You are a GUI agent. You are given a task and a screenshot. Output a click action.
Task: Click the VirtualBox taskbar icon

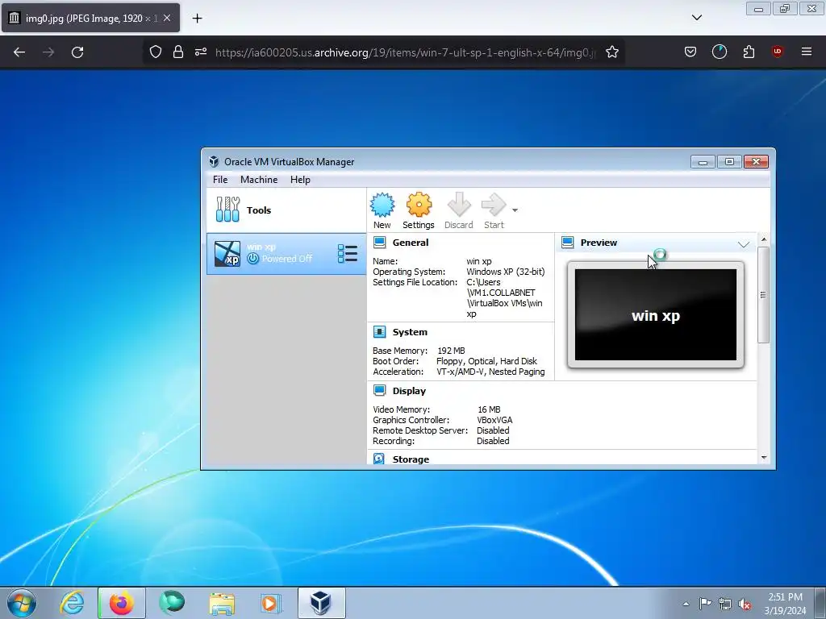[321, 603]
